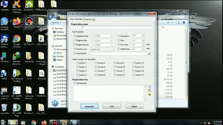Viewport: 223px width, 125px height.
Task: Toggle the Explorer preview pane icon
Action: pyautogui.click(x=178, y=23)
